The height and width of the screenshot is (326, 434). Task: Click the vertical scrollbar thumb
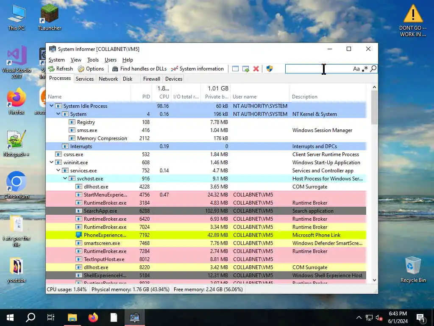[374, 107]
